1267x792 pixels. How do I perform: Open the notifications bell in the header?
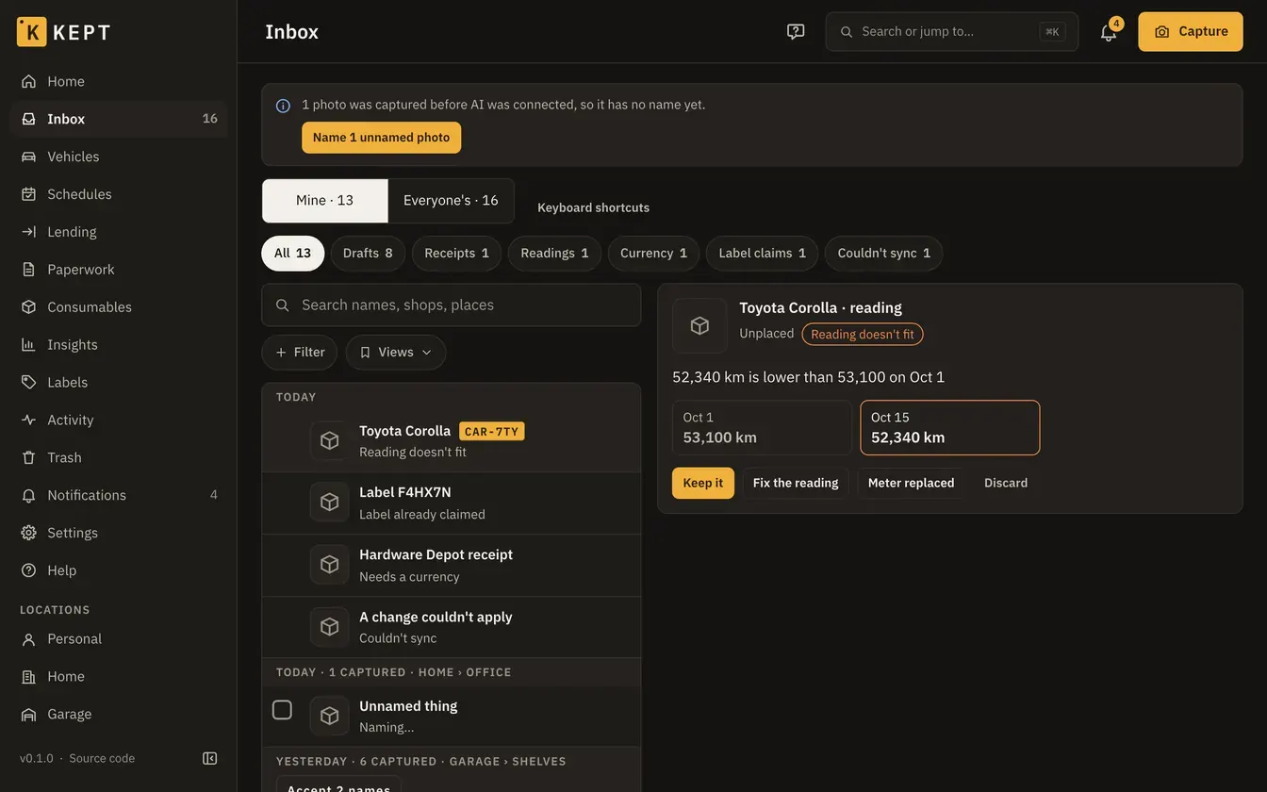coord(1109,31)
